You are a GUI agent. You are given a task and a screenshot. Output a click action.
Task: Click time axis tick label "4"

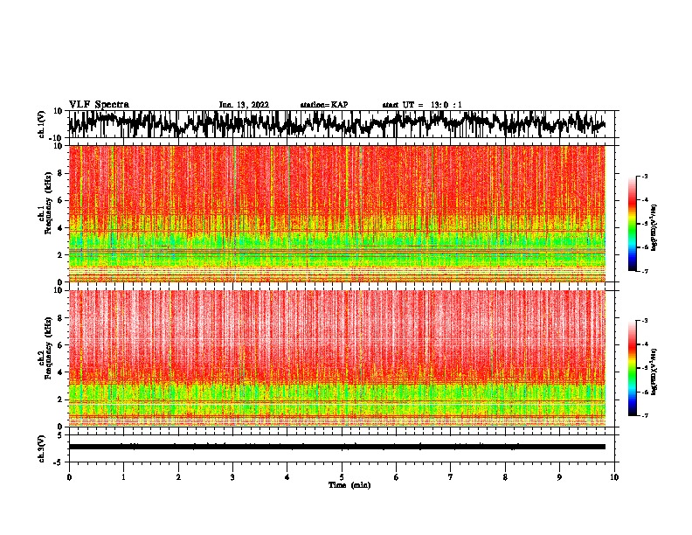coord(287,477)
